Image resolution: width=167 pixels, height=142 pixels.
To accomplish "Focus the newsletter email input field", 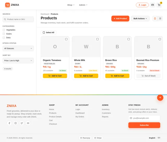I will 144,118.
